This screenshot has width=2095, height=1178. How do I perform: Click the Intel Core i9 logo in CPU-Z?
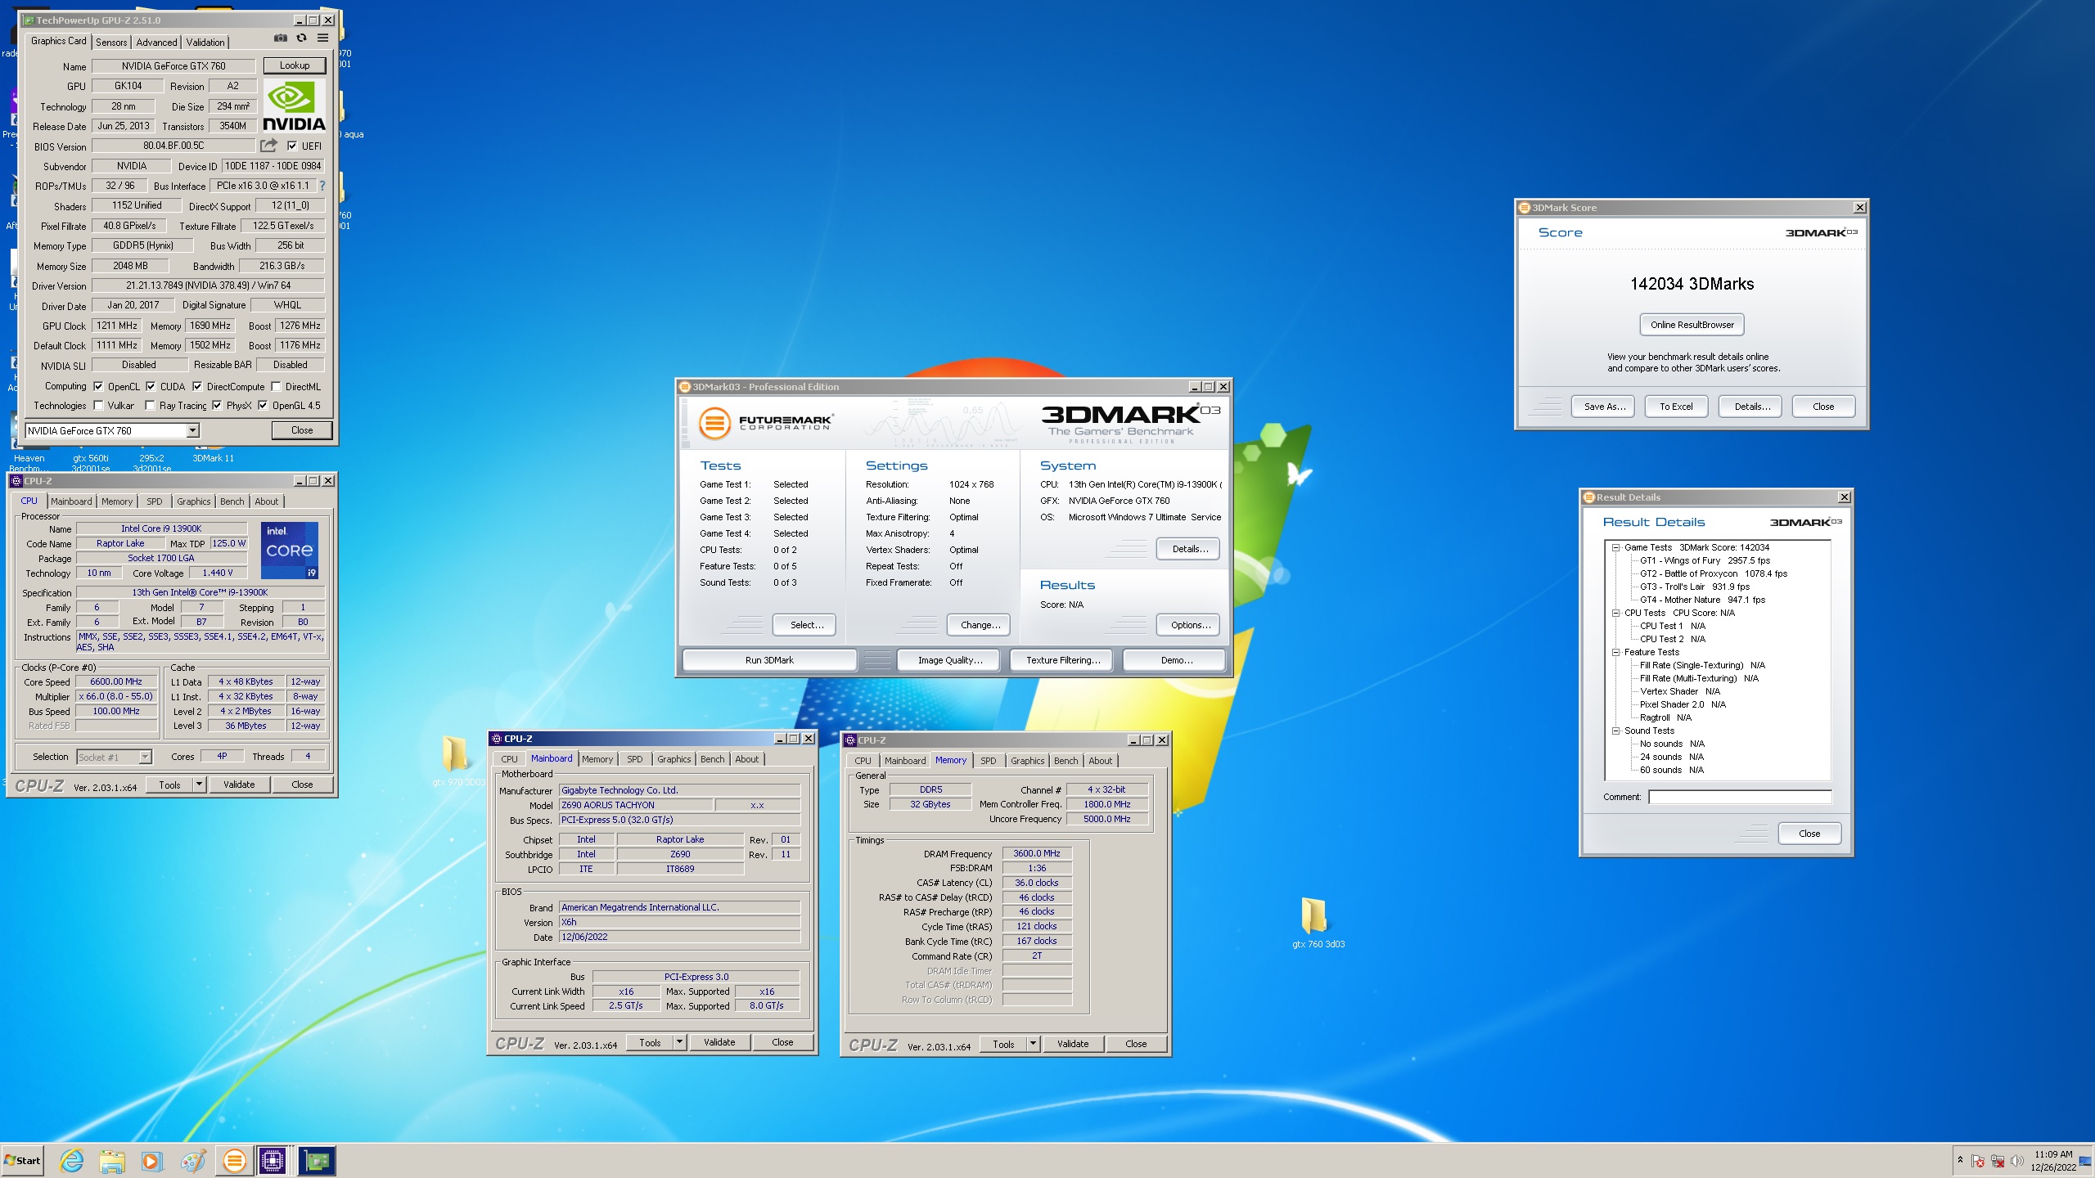290,550
